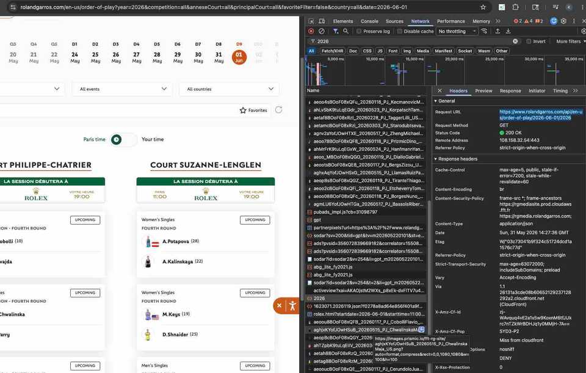Open DevTools settings gear
Screen dimensions: 586x373
563,21
